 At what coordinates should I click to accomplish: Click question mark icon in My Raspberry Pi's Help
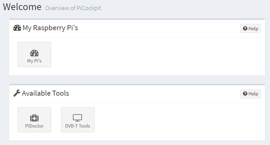click(x=245, y=29)
